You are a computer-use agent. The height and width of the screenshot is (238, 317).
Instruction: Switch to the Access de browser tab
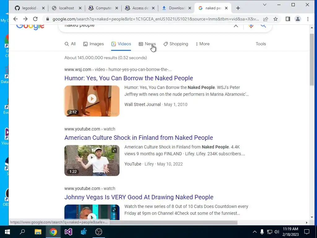pyautogui.click(x=140, y=8)
